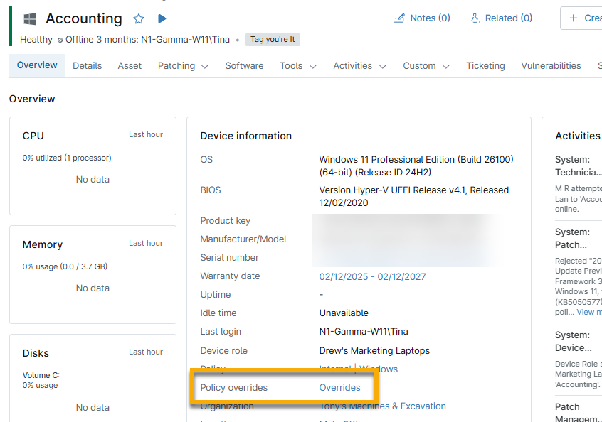Open warranty date 02/12/2025 - 02/12/2027 link

[x=372, y=276]
